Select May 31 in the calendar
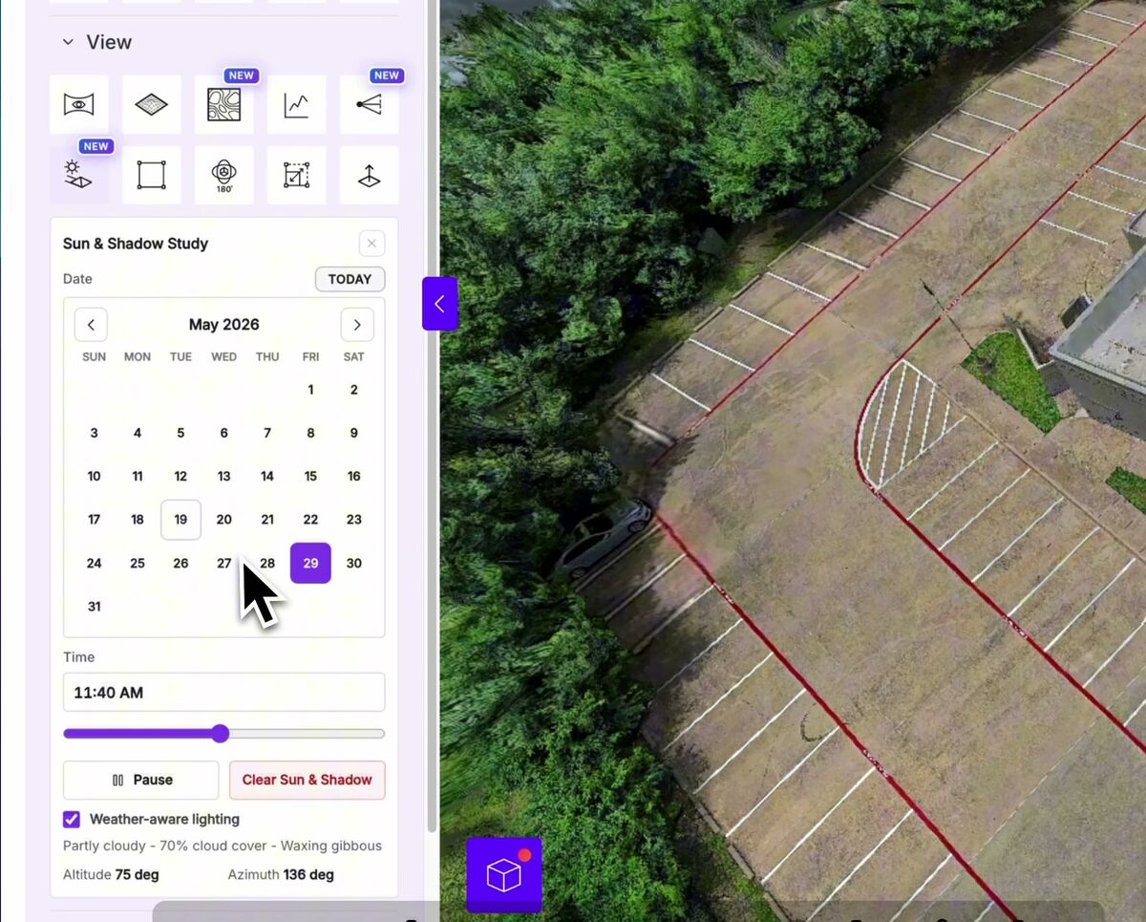The image size is (1146, 922). (94, 606)
